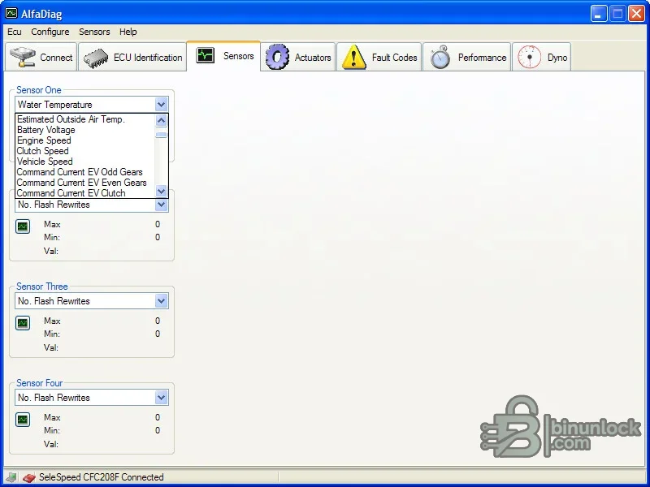This screenshot has height=487, width=650.
Task: Switch to the Performance tab
Action: point(466,57)
